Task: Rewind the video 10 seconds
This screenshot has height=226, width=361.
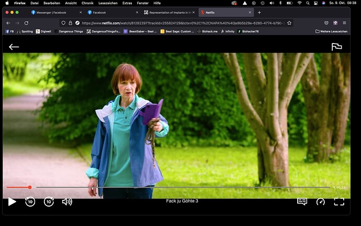Action: point(30,201)
